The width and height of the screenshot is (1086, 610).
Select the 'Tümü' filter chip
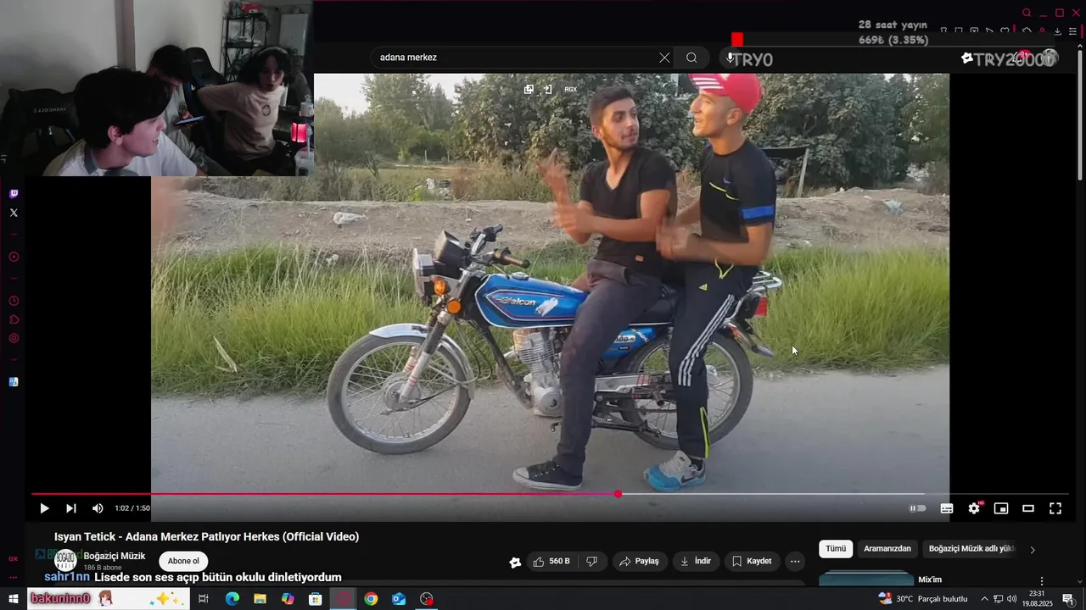(836, 549)
